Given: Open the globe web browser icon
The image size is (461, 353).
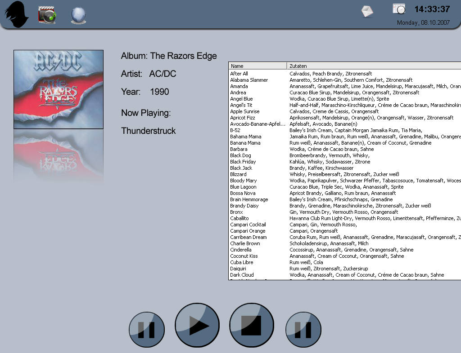Looking at the screenshot, I should click(78, 15).
